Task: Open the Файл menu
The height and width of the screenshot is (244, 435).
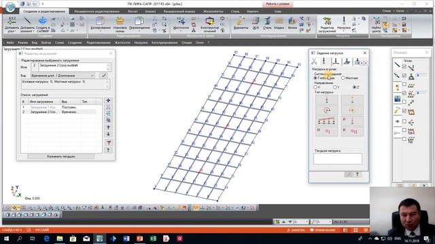Action: click(x=10, y=43)
